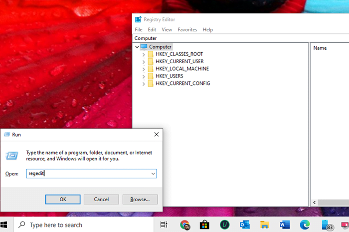The image size is (349, 232).
Task: Click the Registry Editor address bar
Action: coord(241,38)
